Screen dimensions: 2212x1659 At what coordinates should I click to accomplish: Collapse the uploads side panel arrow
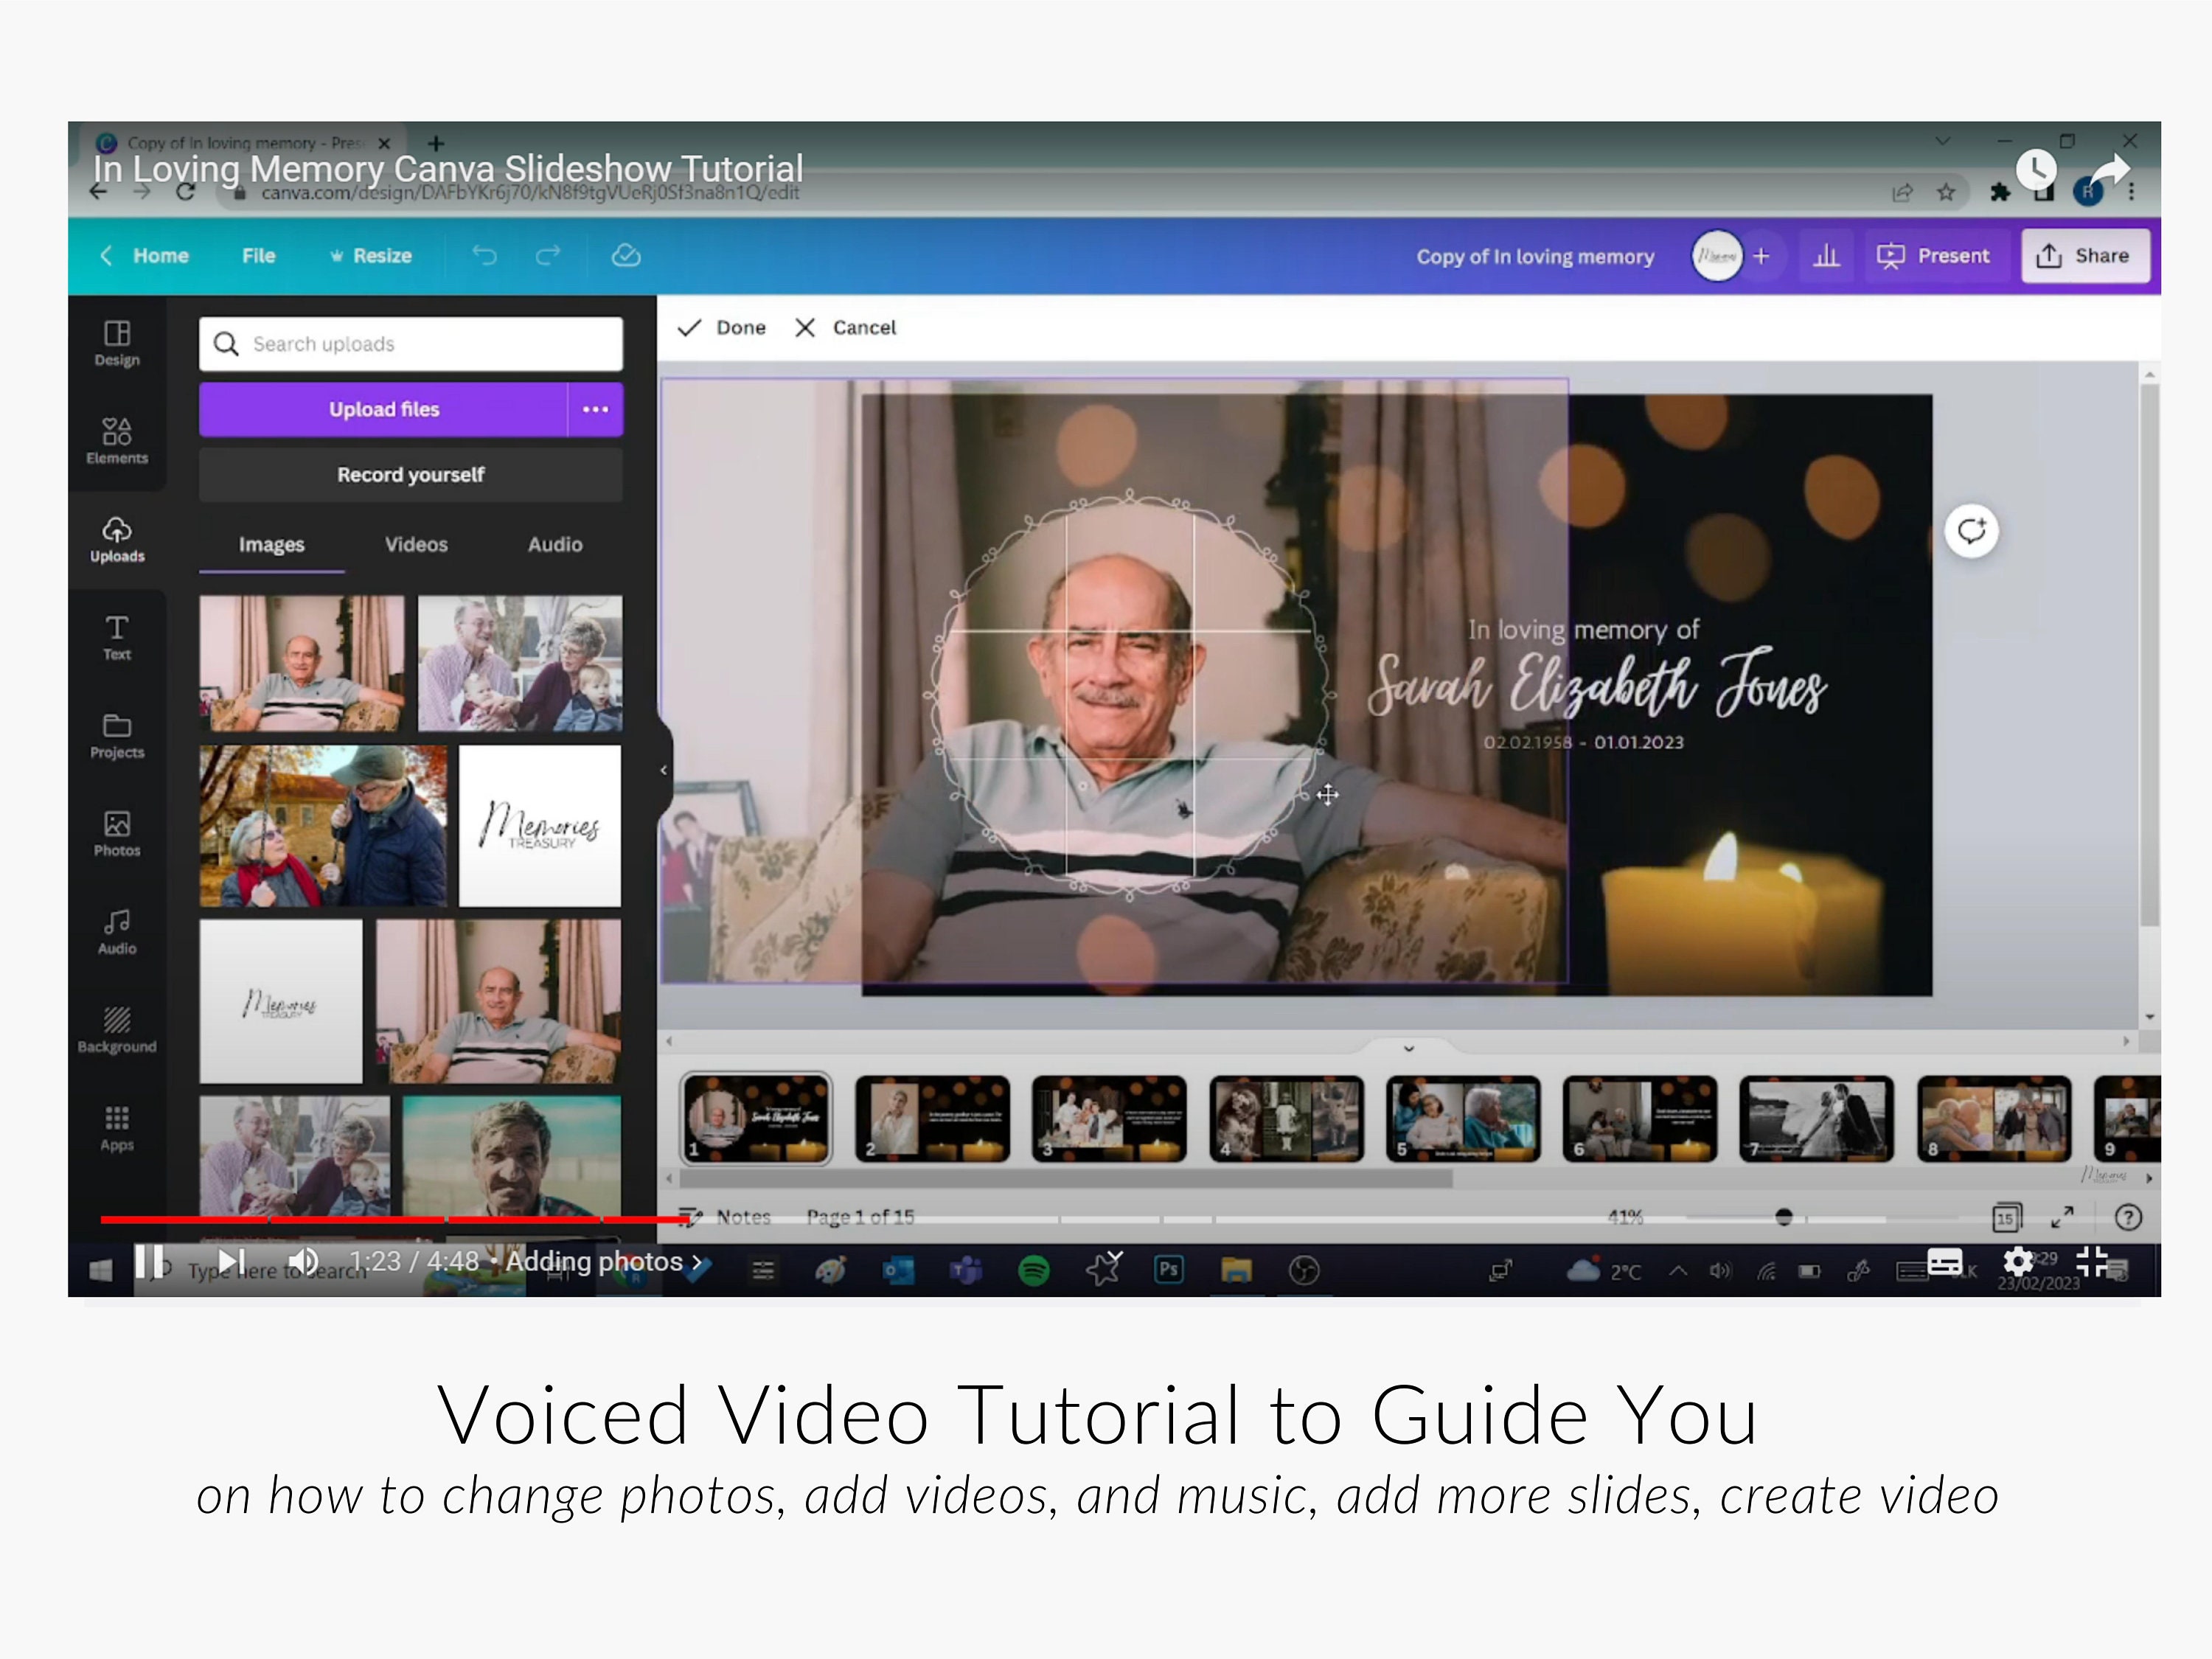click(x=664, y=770)
